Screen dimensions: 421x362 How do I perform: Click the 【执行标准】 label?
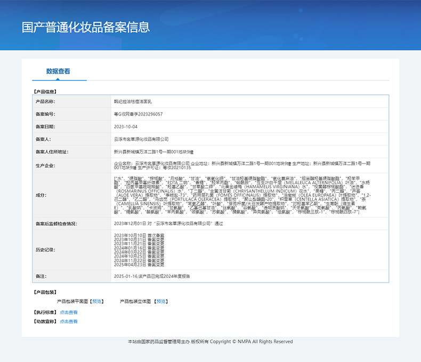45,312
